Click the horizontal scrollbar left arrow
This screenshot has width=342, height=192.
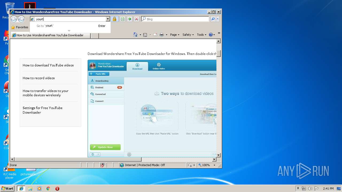[x=12, y=159]
